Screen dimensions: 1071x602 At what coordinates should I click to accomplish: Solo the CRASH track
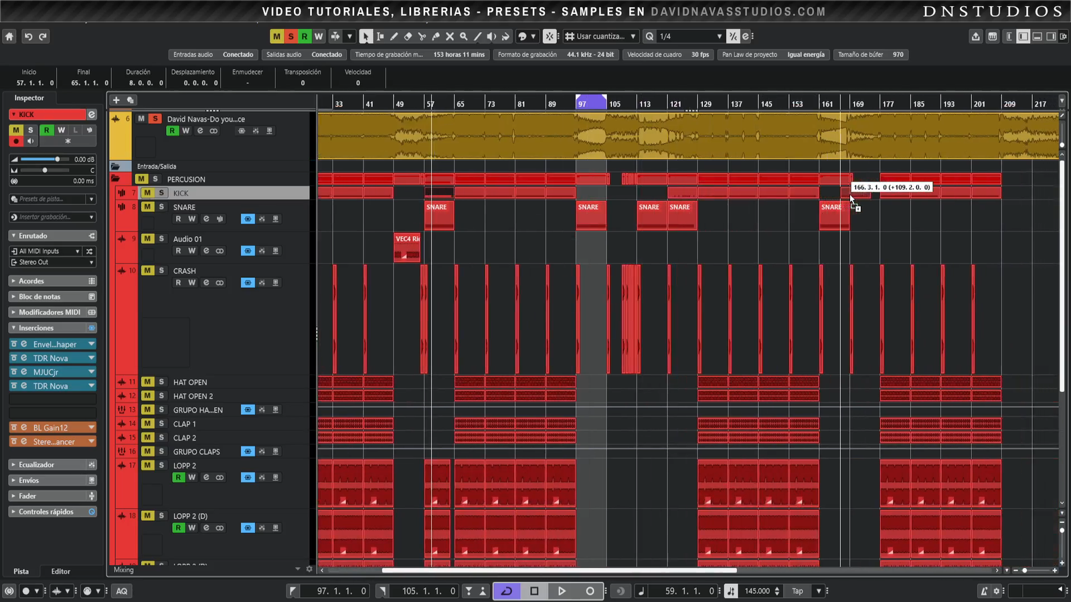click(x=161, y=270)
